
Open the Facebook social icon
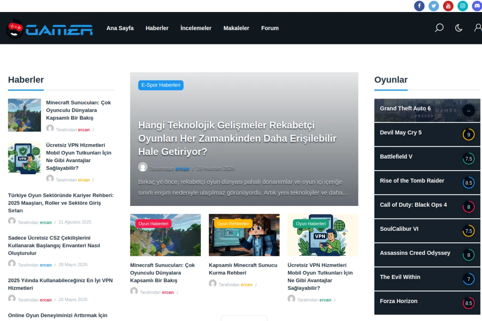[419, 6]
